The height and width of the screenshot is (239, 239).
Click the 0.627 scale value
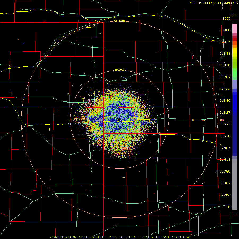[x=225, y=113]
